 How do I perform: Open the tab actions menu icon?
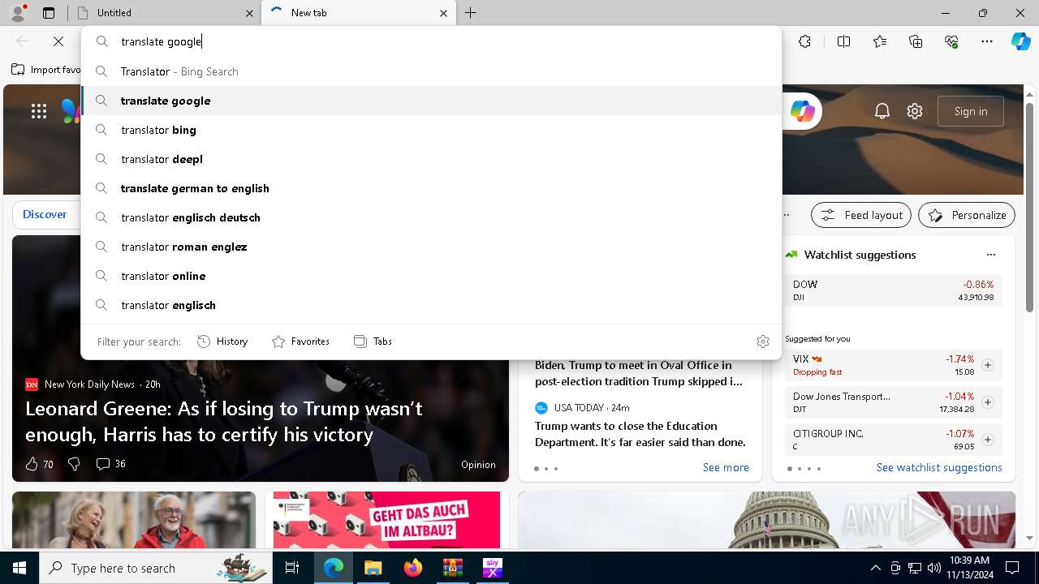click(49, 13)
